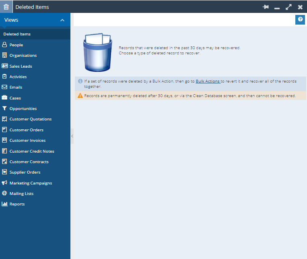Image resolution: width=307 pixels, height=259 pixels.
Task: Click the Emails envelope icon
Action: click(4, 87)
